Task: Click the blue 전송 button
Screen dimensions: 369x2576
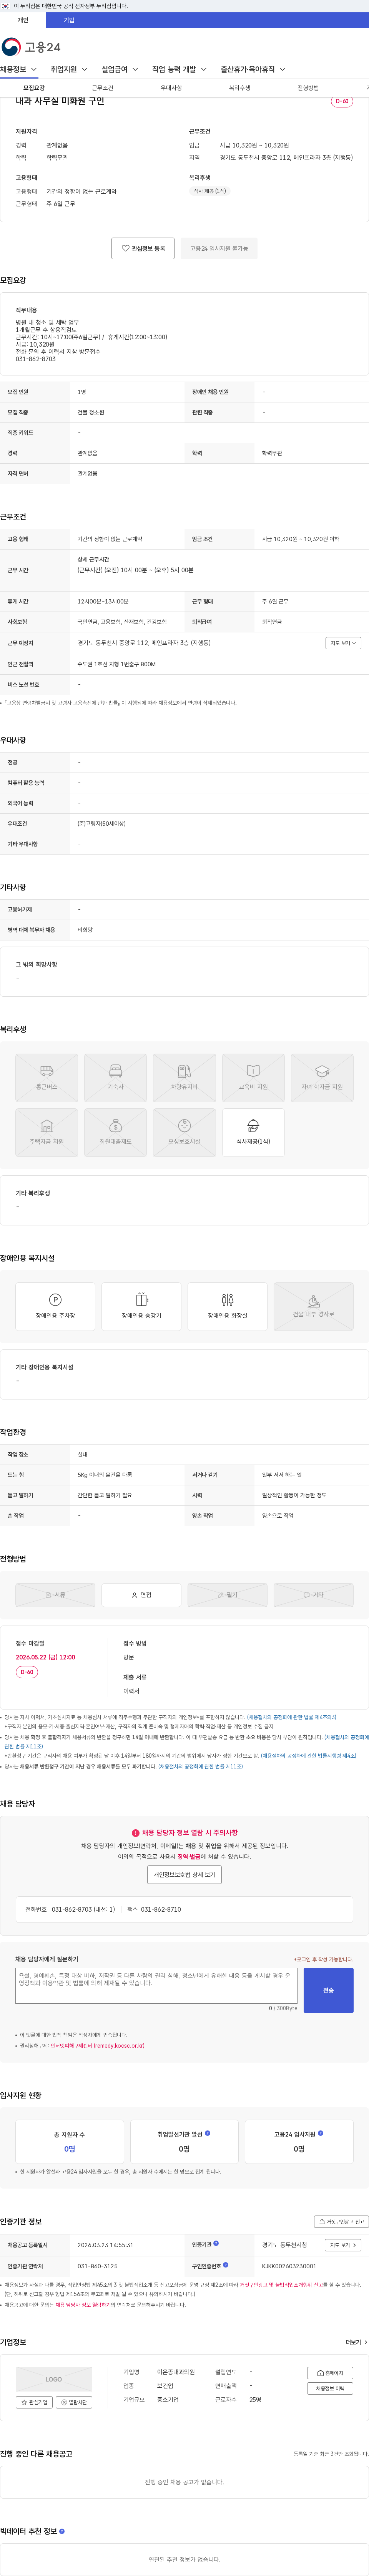Action: tap(328, 1990)
